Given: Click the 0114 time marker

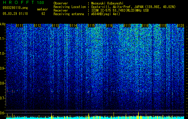Looking at the screenshot, I should coord(73,26).
